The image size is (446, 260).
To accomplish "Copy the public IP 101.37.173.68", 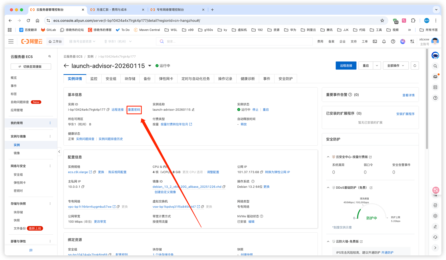I will (x=262, y=172).
